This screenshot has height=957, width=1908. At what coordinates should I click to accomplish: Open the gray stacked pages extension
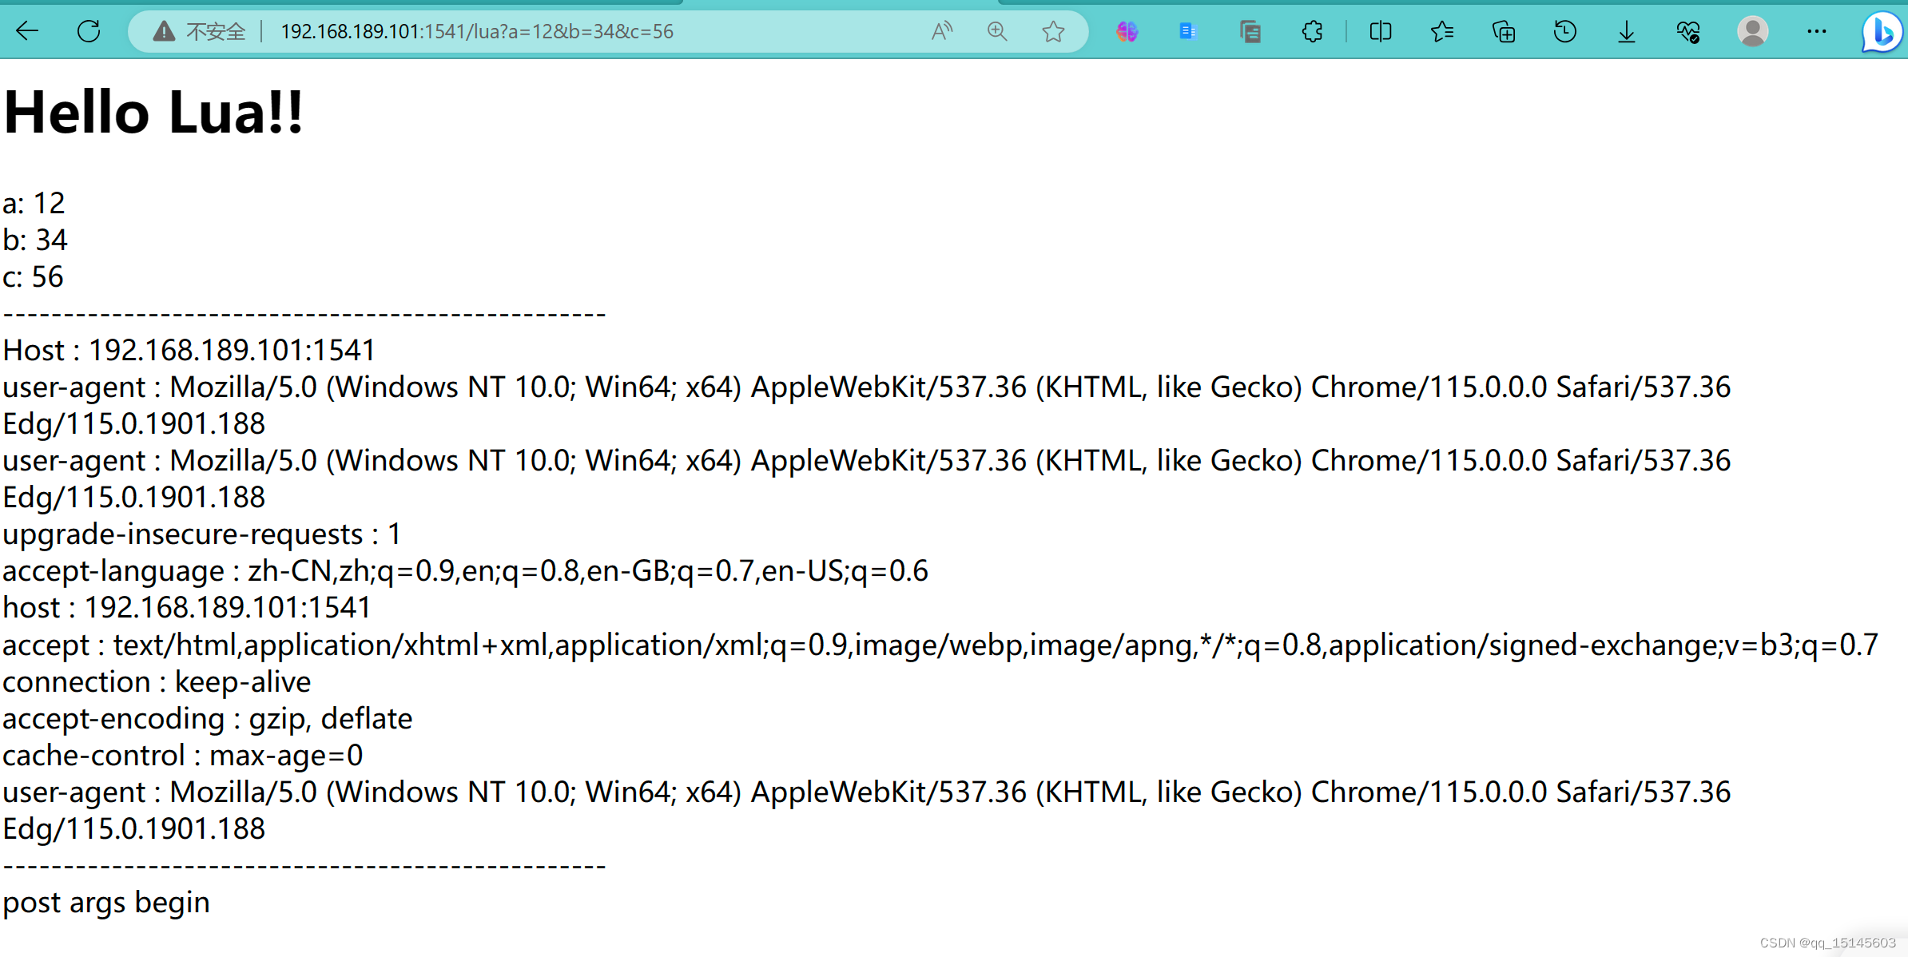click(x=1250, y=31)
